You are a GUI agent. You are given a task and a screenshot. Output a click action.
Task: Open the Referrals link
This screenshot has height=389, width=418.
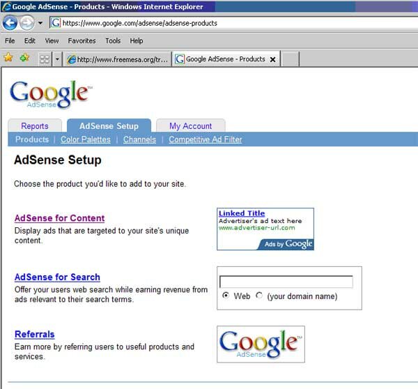[35, 334]
